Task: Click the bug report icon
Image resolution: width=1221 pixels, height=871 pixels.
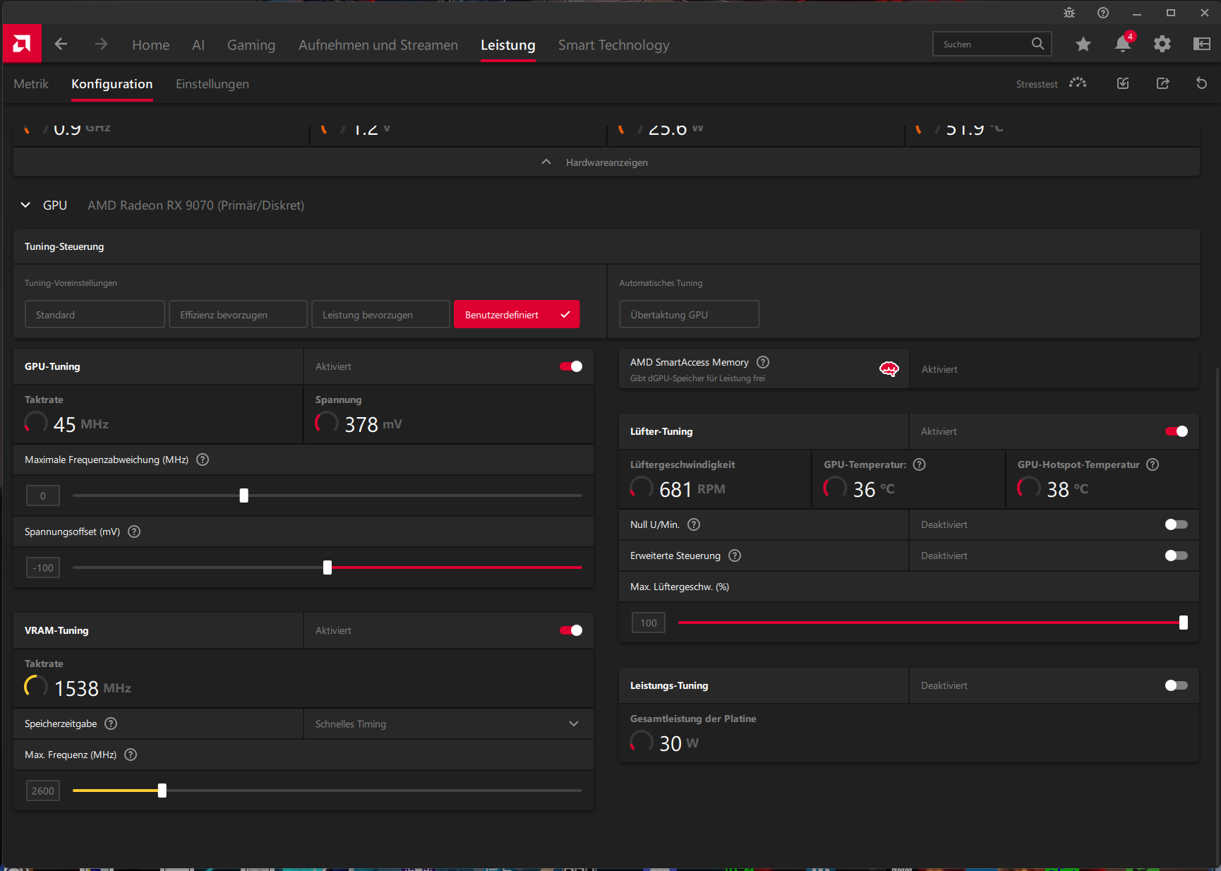Action: (x=1069, y=13)
